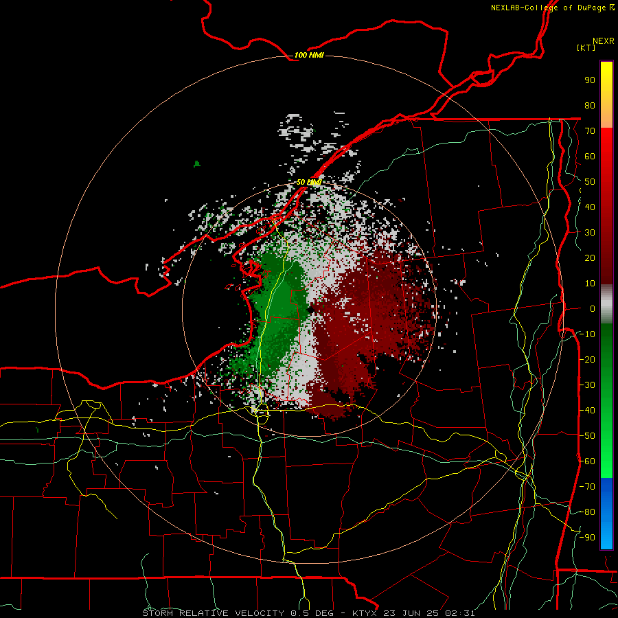This screenshot has height=618, width=618.
Task: Click the 50 NMI range ring label
Action: [309, 182]
